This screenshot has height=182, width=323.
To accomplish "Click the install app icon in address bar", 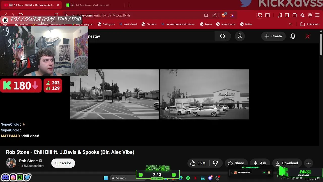I will point(206,15).
